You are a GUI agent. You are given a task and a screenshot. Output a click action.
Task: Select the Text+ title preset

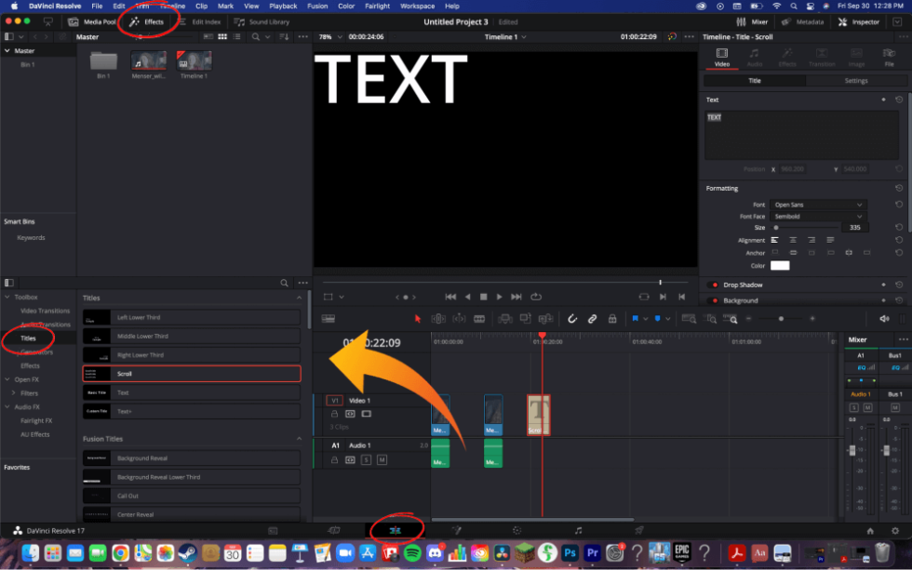192,411
